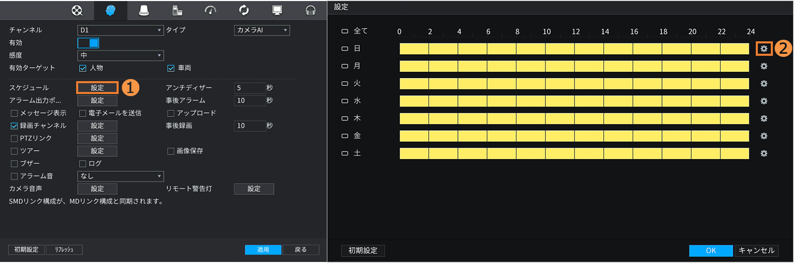Enable the 電子メールを送信 checkbox
This screenshot has height=263, width=805.
(82, 113)
